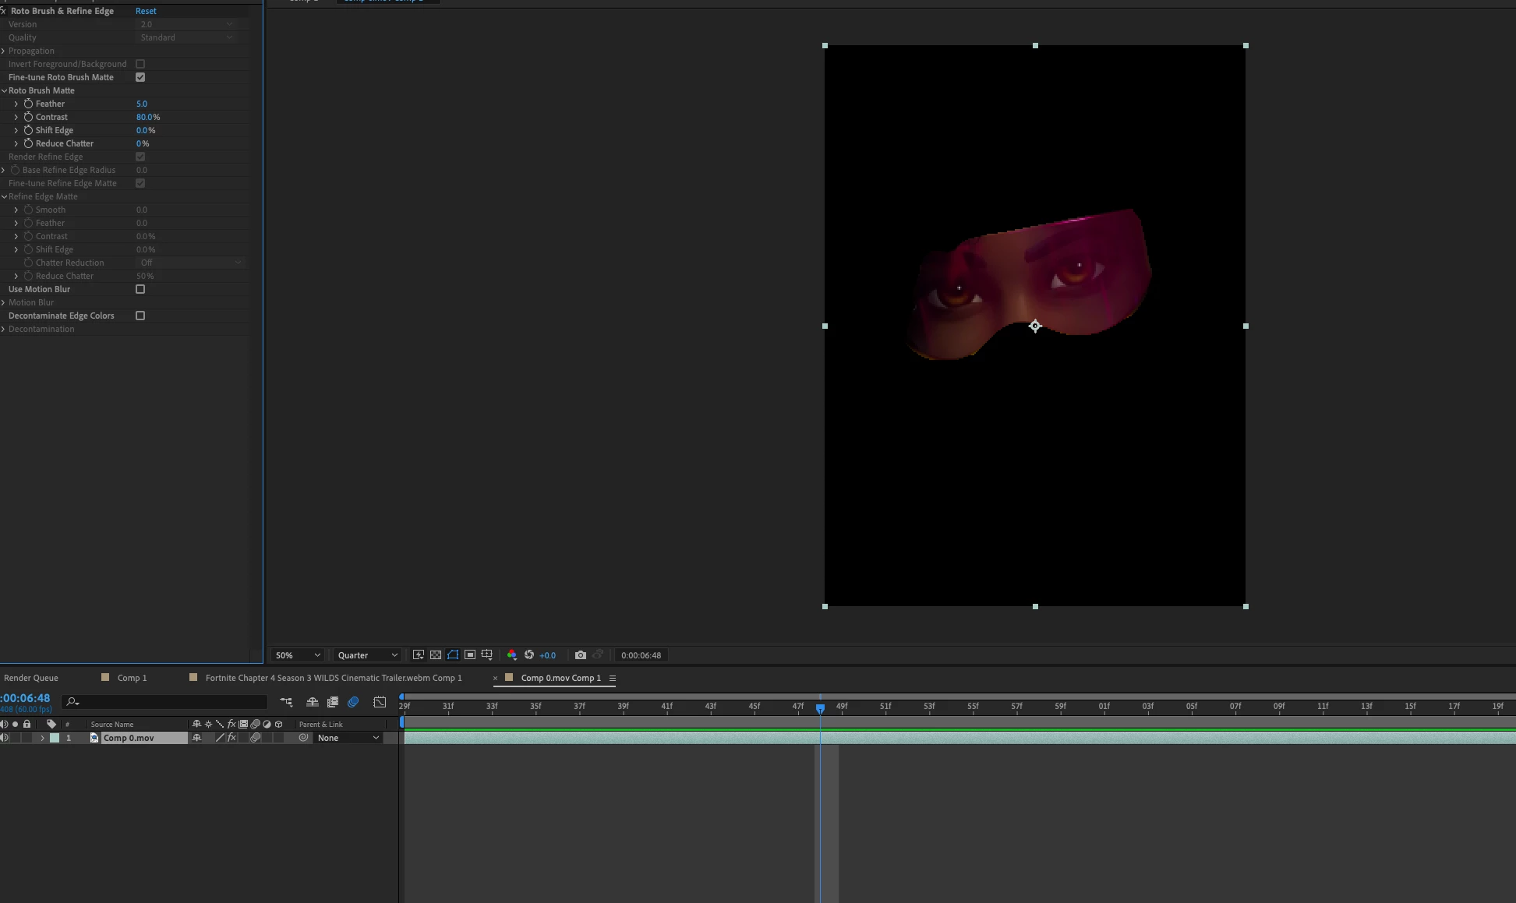Take a snapshot with camera icon

pos(581,655)
